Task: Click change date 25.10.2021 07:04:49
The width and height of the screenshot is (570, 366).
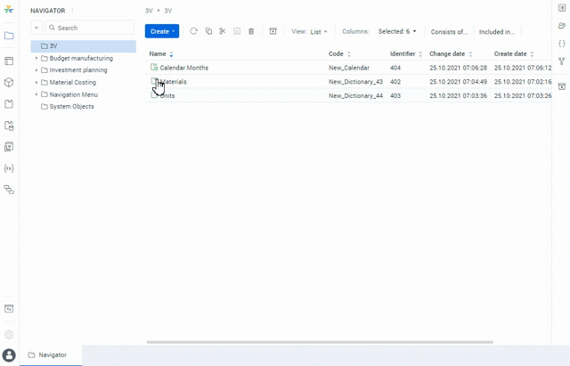Action: point(458,82)
